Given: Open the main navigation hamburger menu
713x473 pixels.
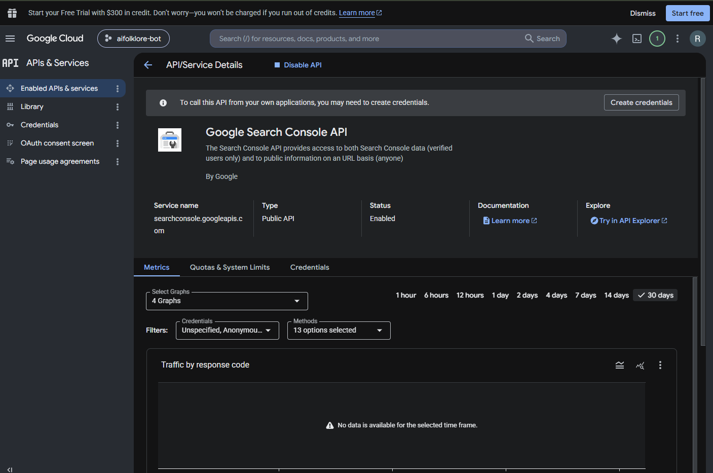Looking at the screenshot, I should tap(10, 39).
